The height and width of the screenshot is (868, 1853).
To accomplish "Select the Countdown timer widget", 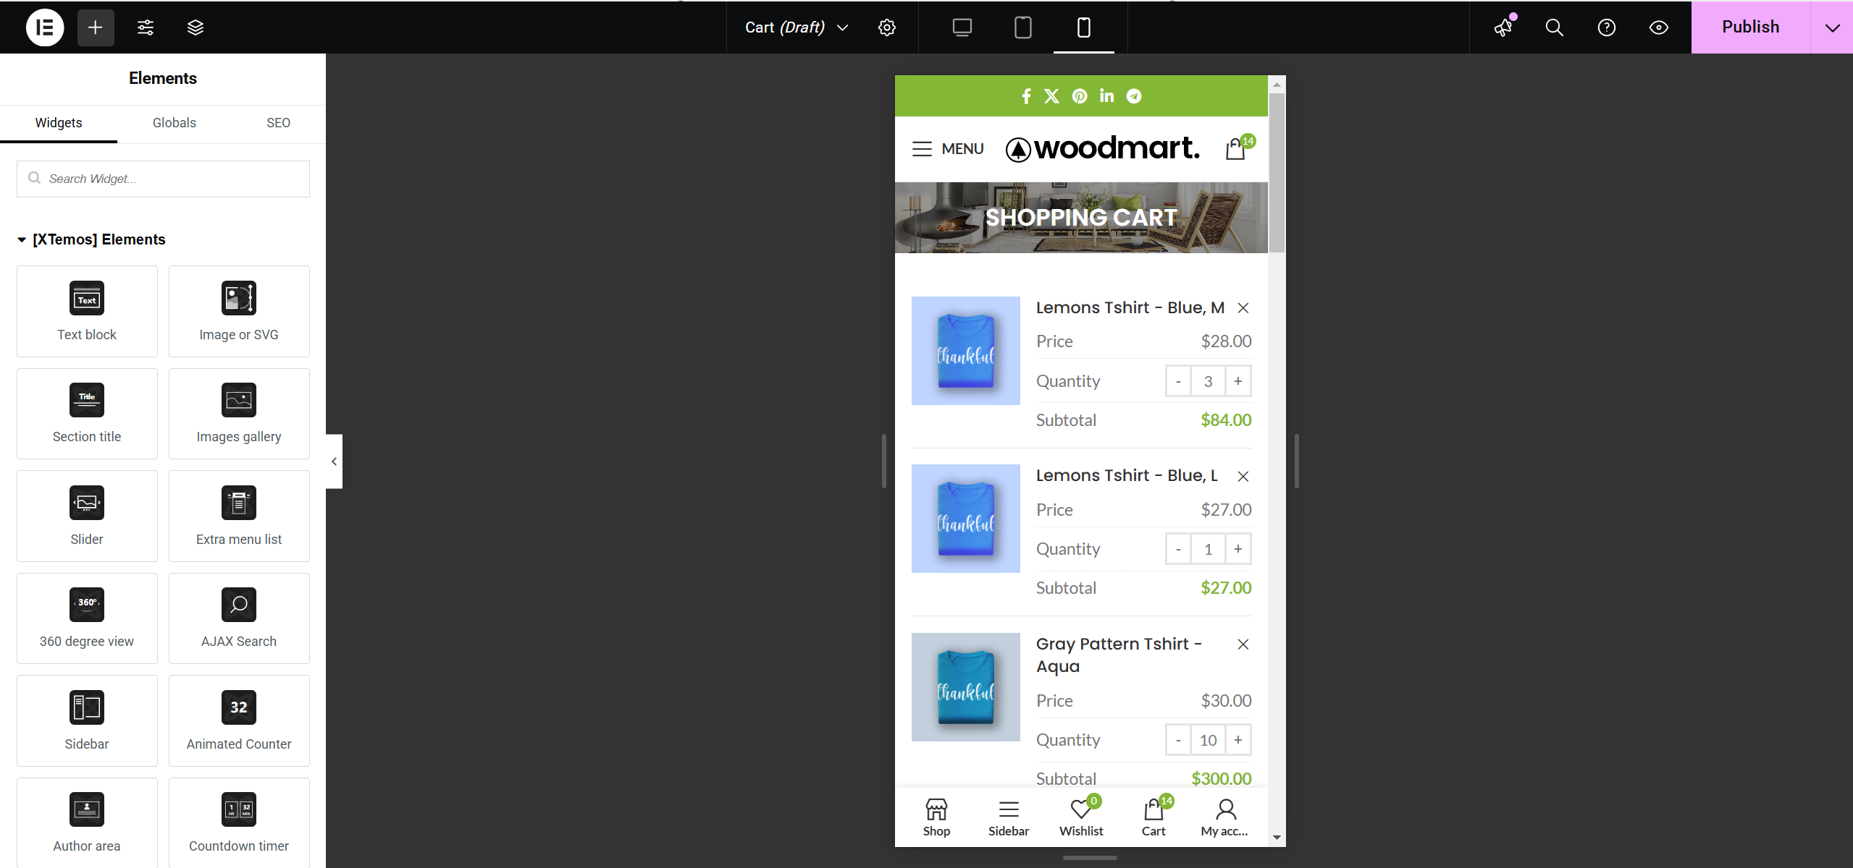I will tap(239, 822).
